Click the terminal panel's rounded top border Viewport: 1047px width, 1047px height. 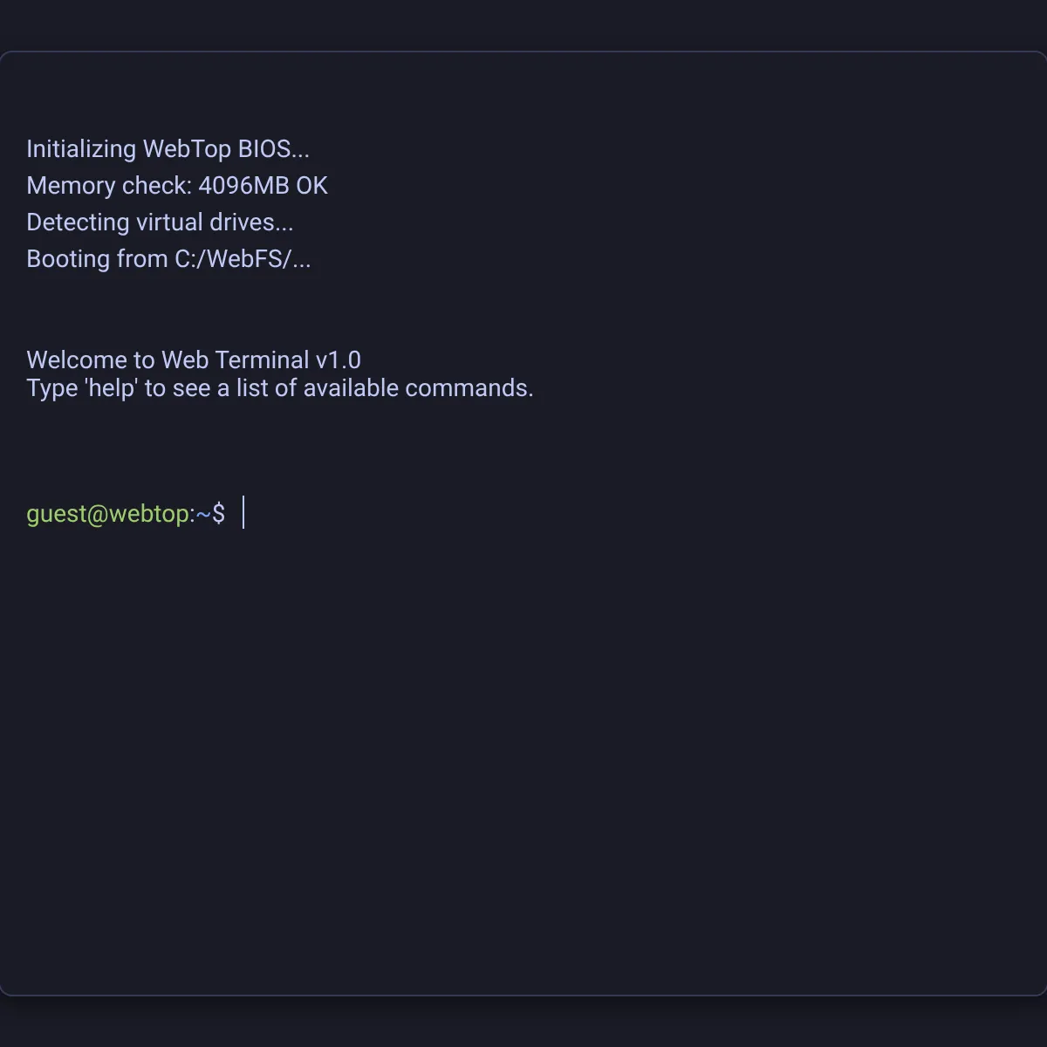click(x=523, y=51)
